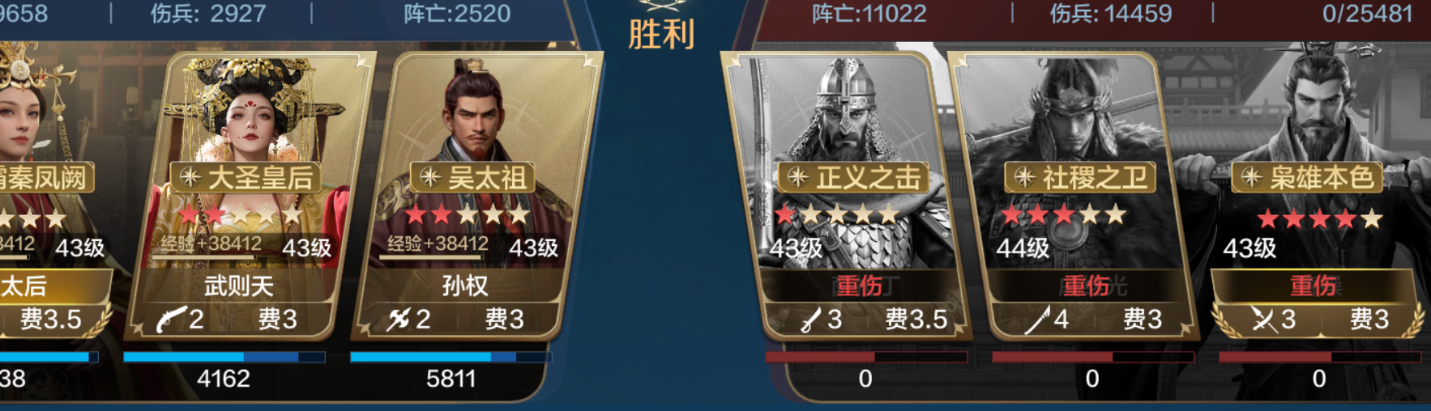Image resolution: width=1431 pixels, height=411 pixels.
Task: Click the enemy 伤兵: 14459 stat
Action: [x=1111, y=14]
